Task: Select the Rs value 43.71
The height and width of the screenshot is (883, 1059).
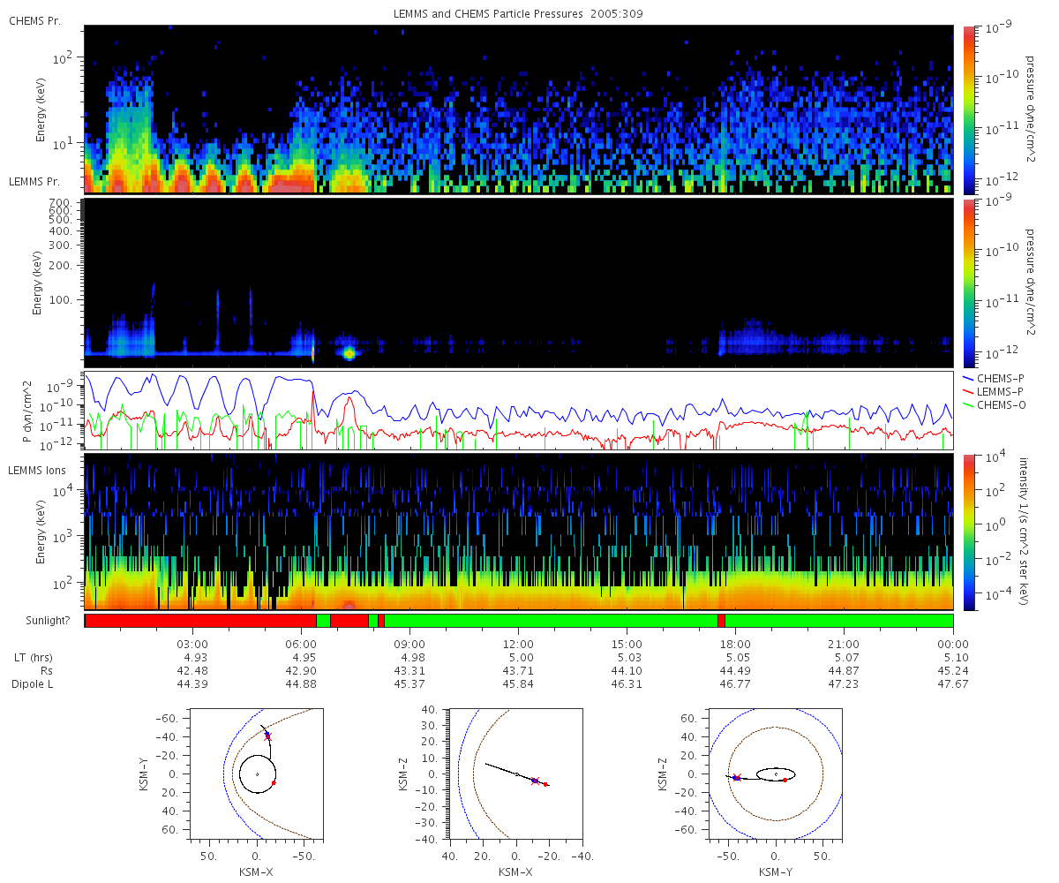Action: (518, 670)
